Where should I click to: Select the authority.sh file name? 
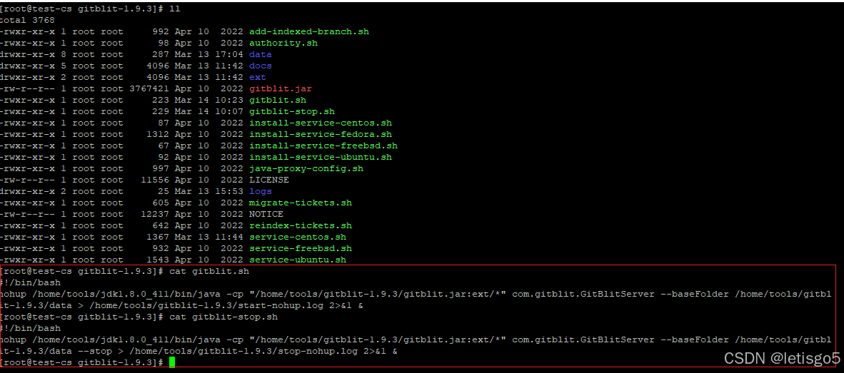(283, 43)
